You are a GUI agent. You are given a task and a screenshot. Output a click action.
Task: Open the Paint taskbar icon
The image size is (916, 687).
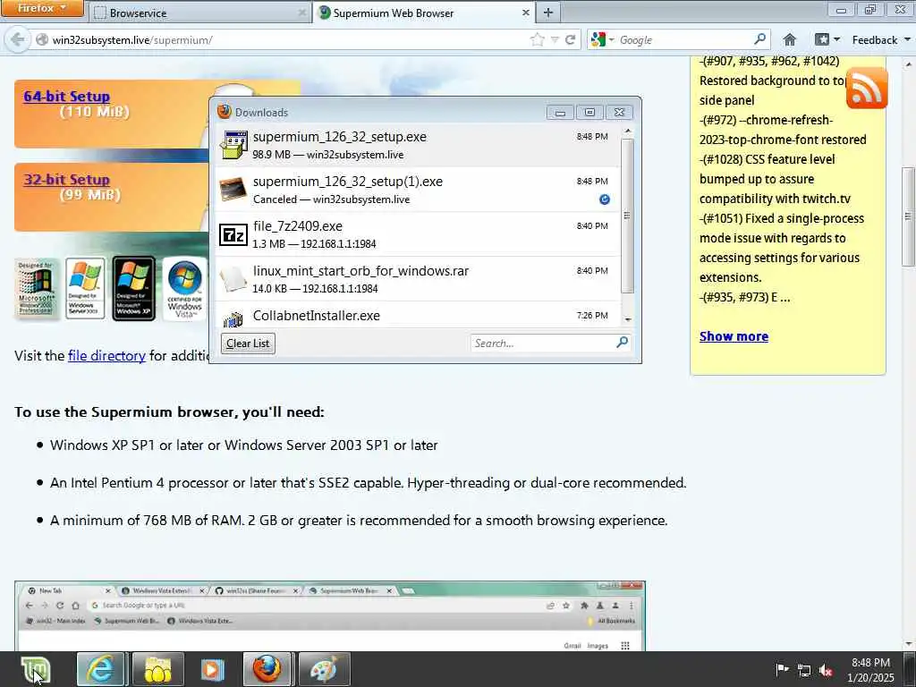click(x=324, y=669)
